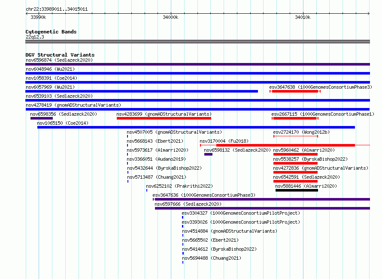Screen dimensions: 382x279
Task: Click nsv5432644 (ByrskaBishop2022) label
Action: [164, 168]
